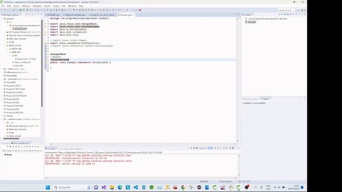The image size is (342, 192).
Task: Click the 'Server startup' console line
Action: pos(70,164)
